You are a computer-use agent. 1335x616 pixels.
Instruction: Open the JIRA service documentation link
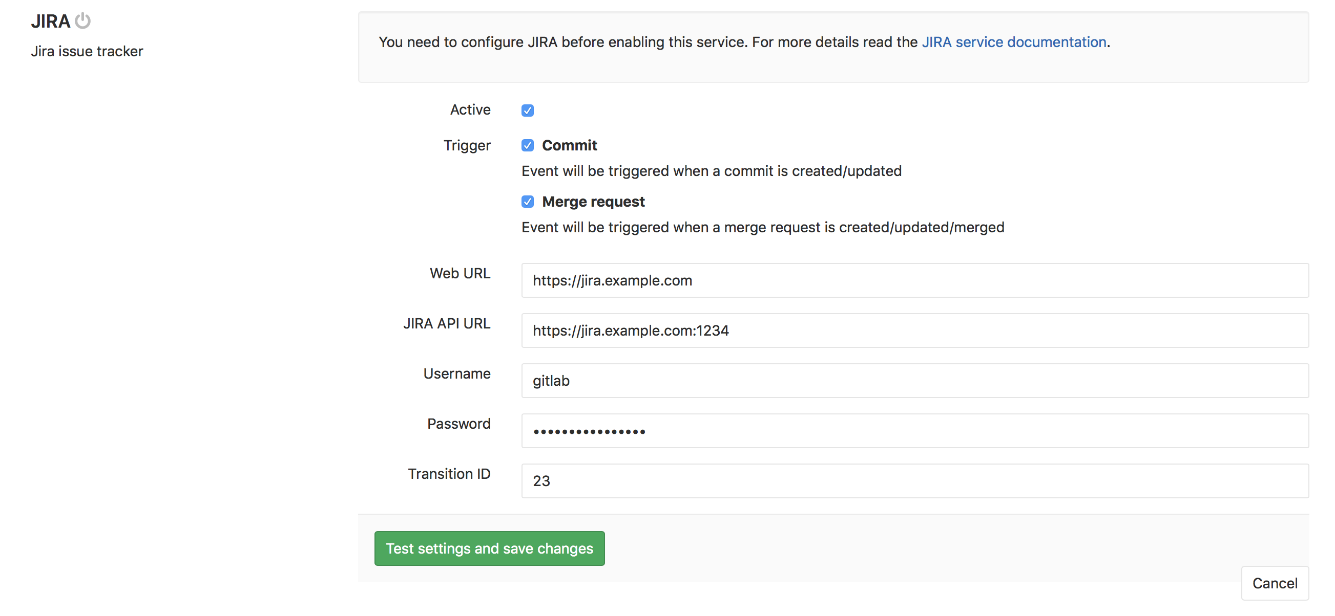point(1014,42)
